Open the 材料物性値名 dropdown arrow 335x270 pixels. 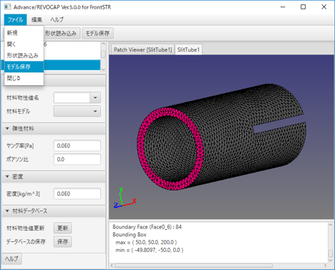click(95, 97)
